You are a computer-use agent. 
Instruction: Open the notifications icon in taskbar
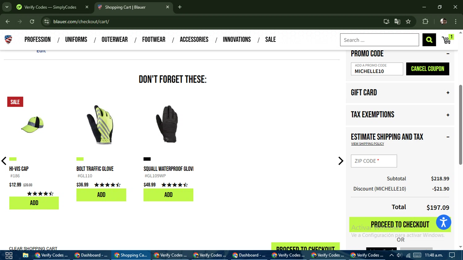452,255
